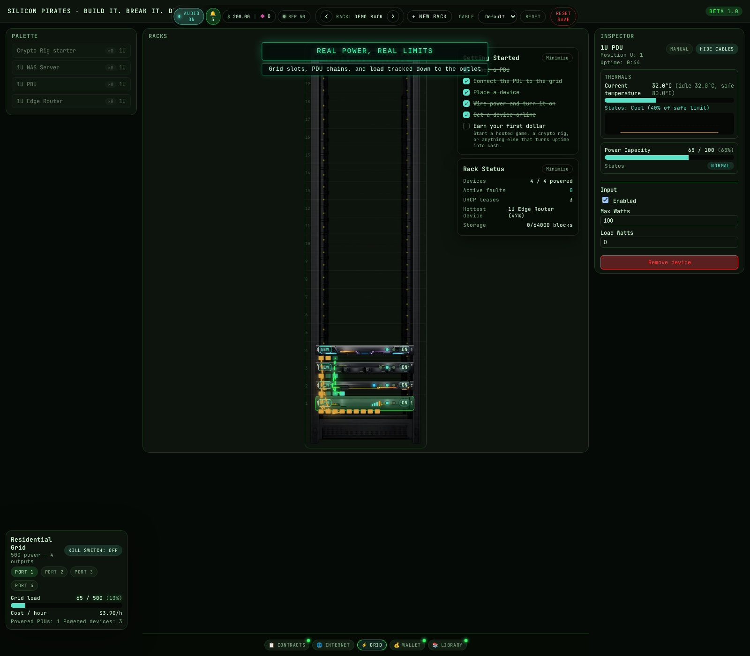Open the Cable type Default dropdown
Viewport: 750px width, 656px height.
(497, 16)
